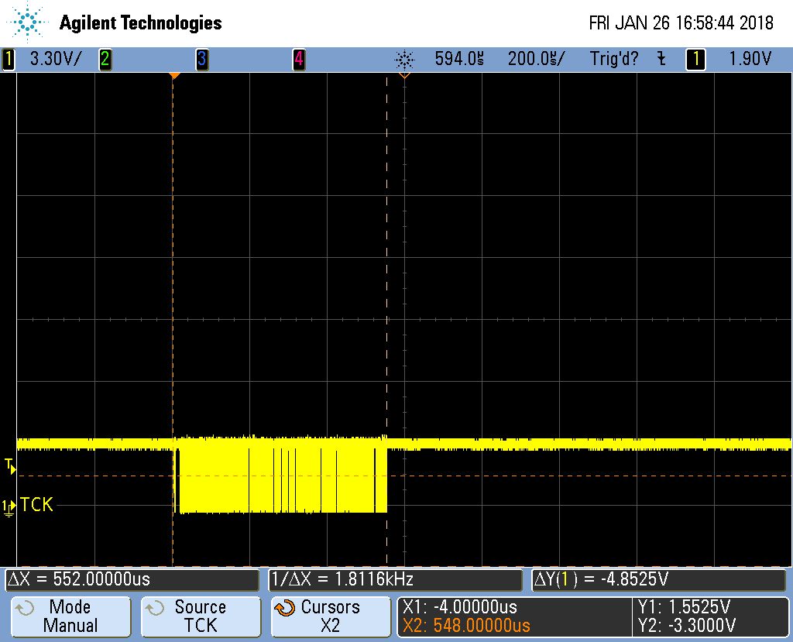
Task: Click the falling edge trigger slope icon
Action: pyautogui.click(x=661, y=59)
